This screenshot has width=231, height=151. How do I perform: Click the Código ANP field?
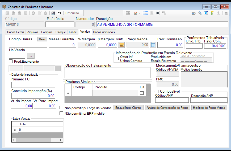[x=172, y=100]
